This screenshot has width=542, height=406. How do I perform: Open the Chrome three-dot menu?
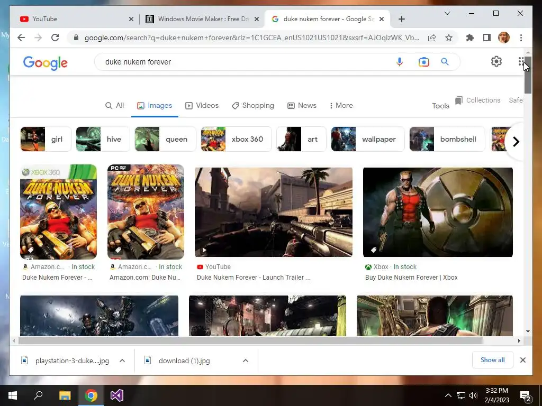(521, 38)
